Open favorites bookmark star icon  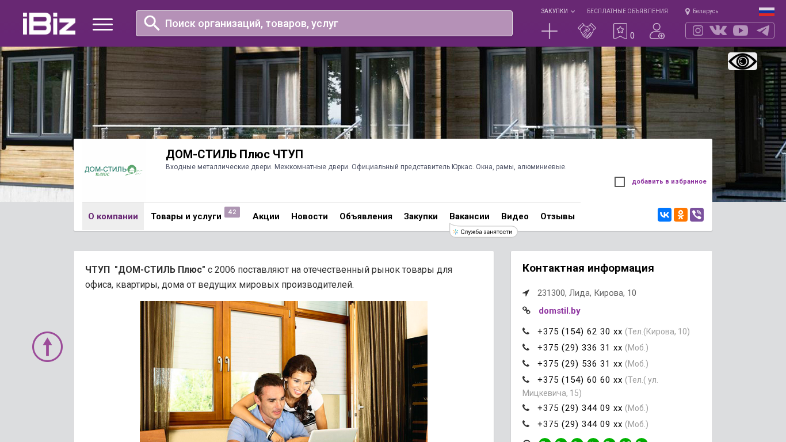620,31
